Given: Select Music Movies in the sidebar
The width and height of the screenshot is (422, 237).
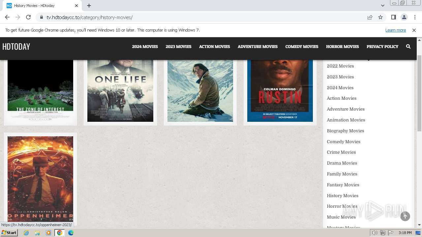Looking at the screenshot, I should click(x=341, y=217).
